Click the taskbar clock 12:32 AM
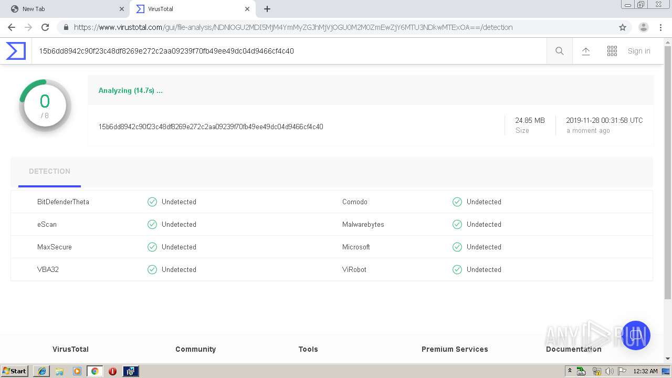672x378 pixels. 645,371
